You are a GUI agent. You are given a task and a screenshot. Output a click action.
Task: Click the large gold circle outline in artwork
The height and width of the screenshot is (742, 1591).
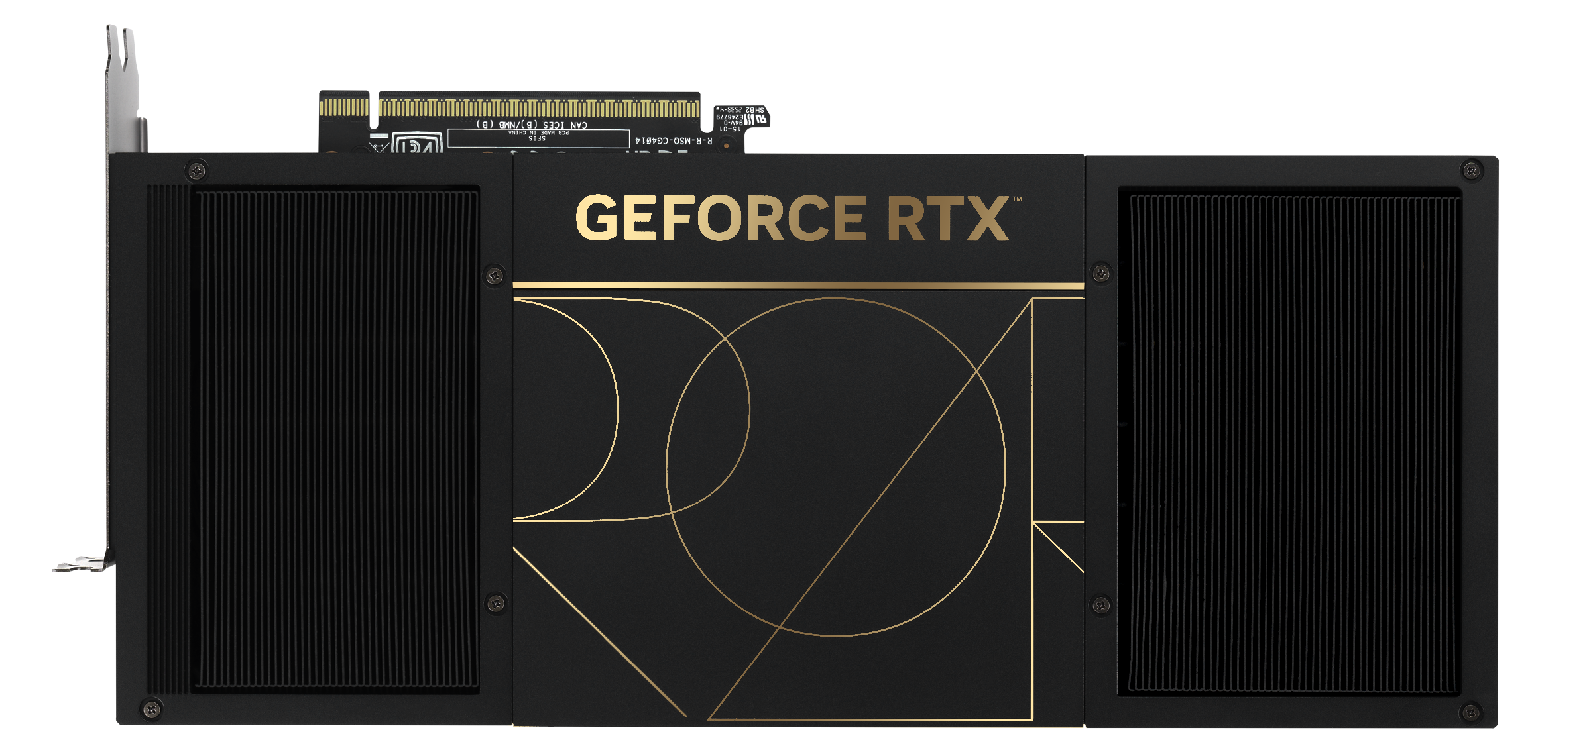[x=836, y=467]
